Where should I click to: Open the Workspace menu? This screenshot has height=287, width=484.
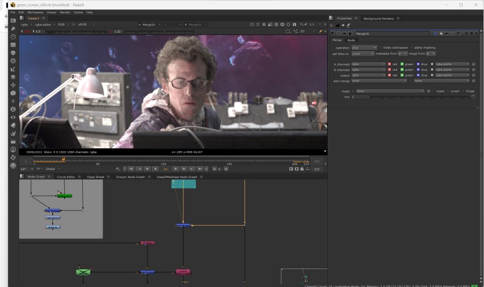35,12
